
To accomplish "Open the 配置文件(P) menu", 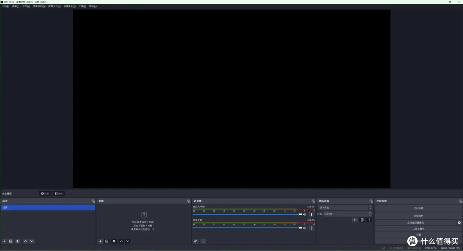I will [54, 6].
